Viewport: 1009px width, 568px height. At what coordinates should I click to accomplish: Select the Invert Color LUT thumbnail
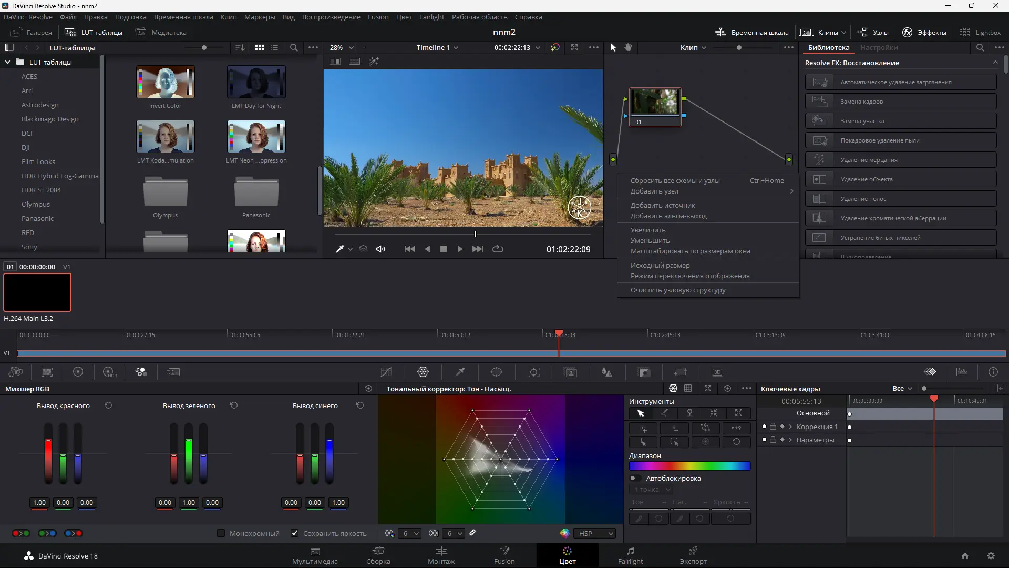165,82
